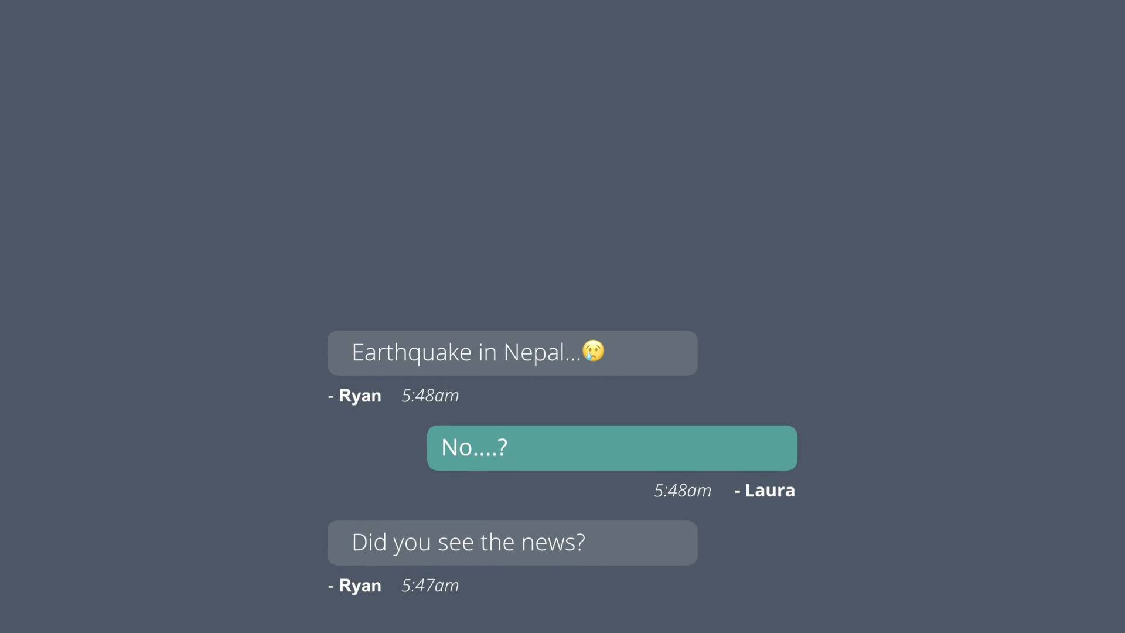Image resolution: width=1125 pixels, height=633 pixels.
Task: Click the crying emoji in Nepal message
Action: point(593,351)
